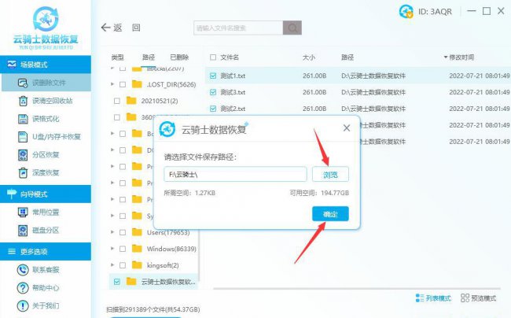Screen dimensions: 511x318
Task: Sort files by 文件名 column header
Action: (230, 57)
